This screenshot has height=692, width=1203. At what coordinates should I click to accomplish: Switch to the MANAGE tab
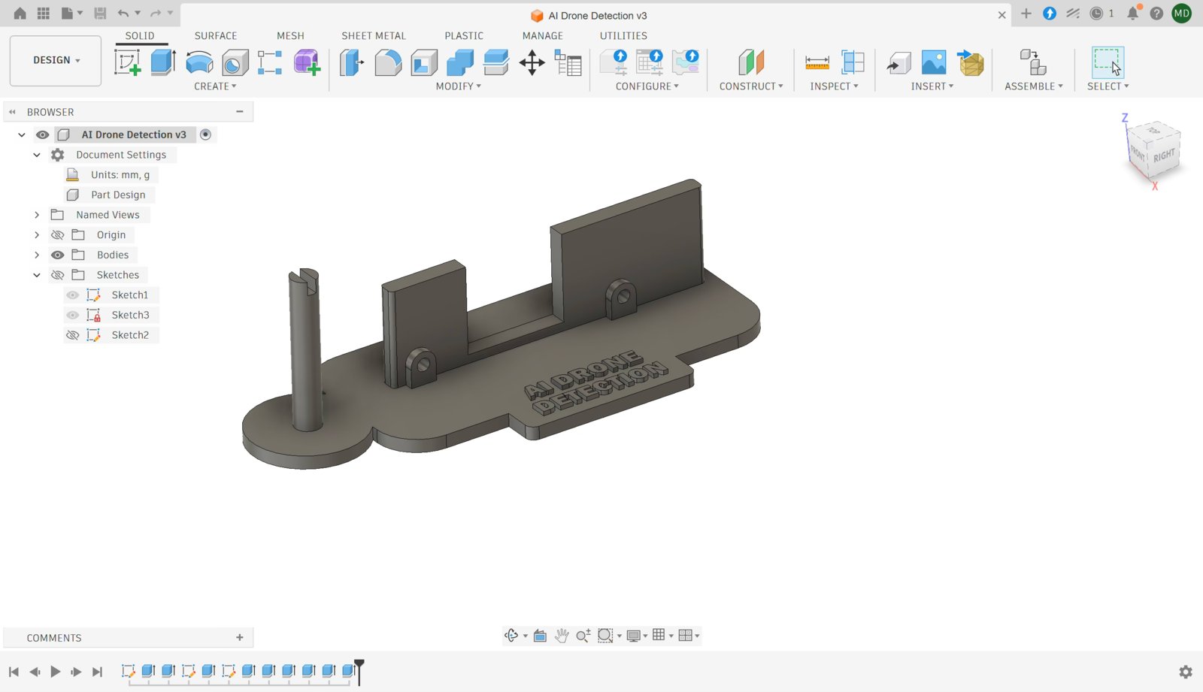[x=543, y=35]
